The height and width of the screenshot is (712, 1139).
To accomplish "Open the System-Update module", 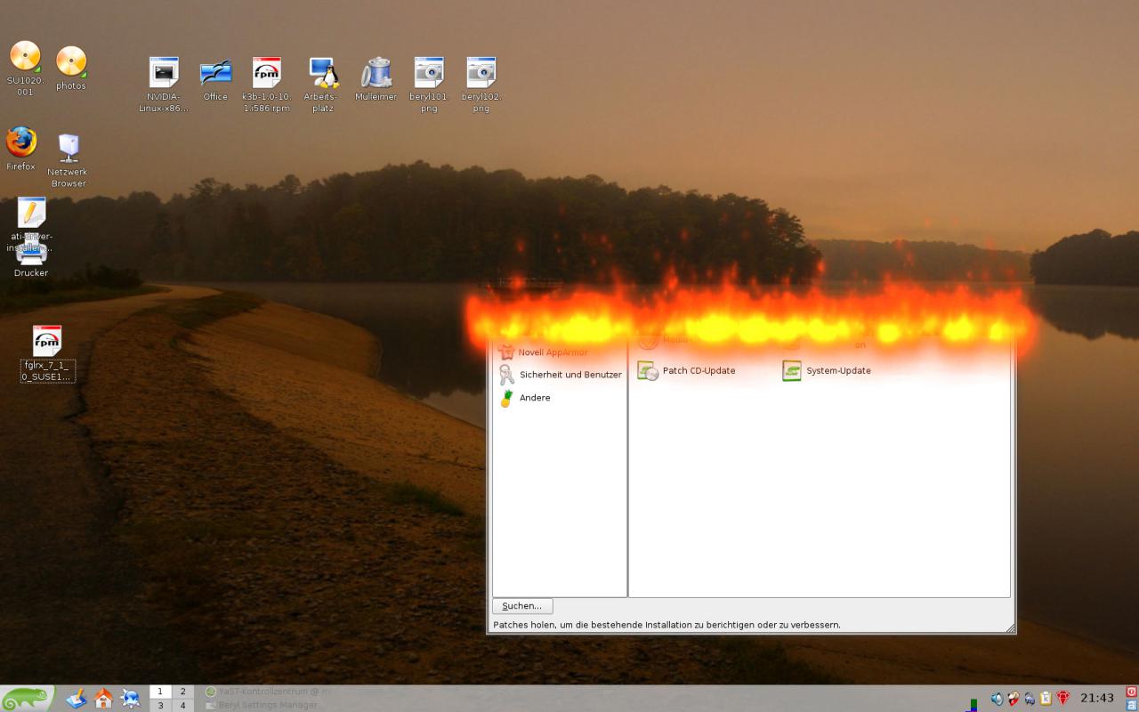I will (x=827, y=371).
